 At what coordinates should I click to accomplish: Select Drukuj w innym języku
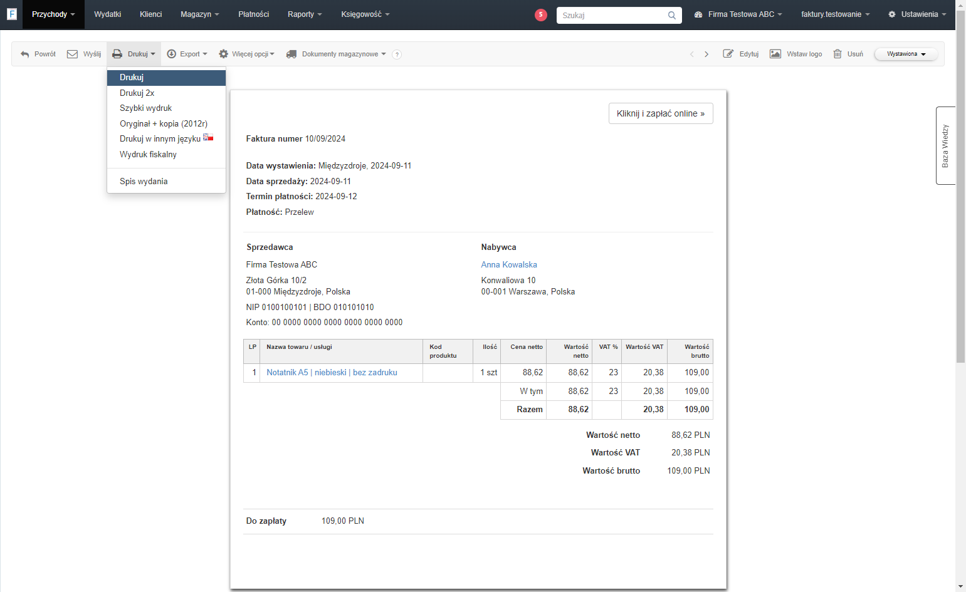pyautogui.click(x=166, y=139)
